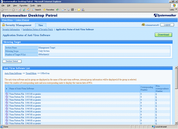Open the Search toolbar button

coord(36,10)
